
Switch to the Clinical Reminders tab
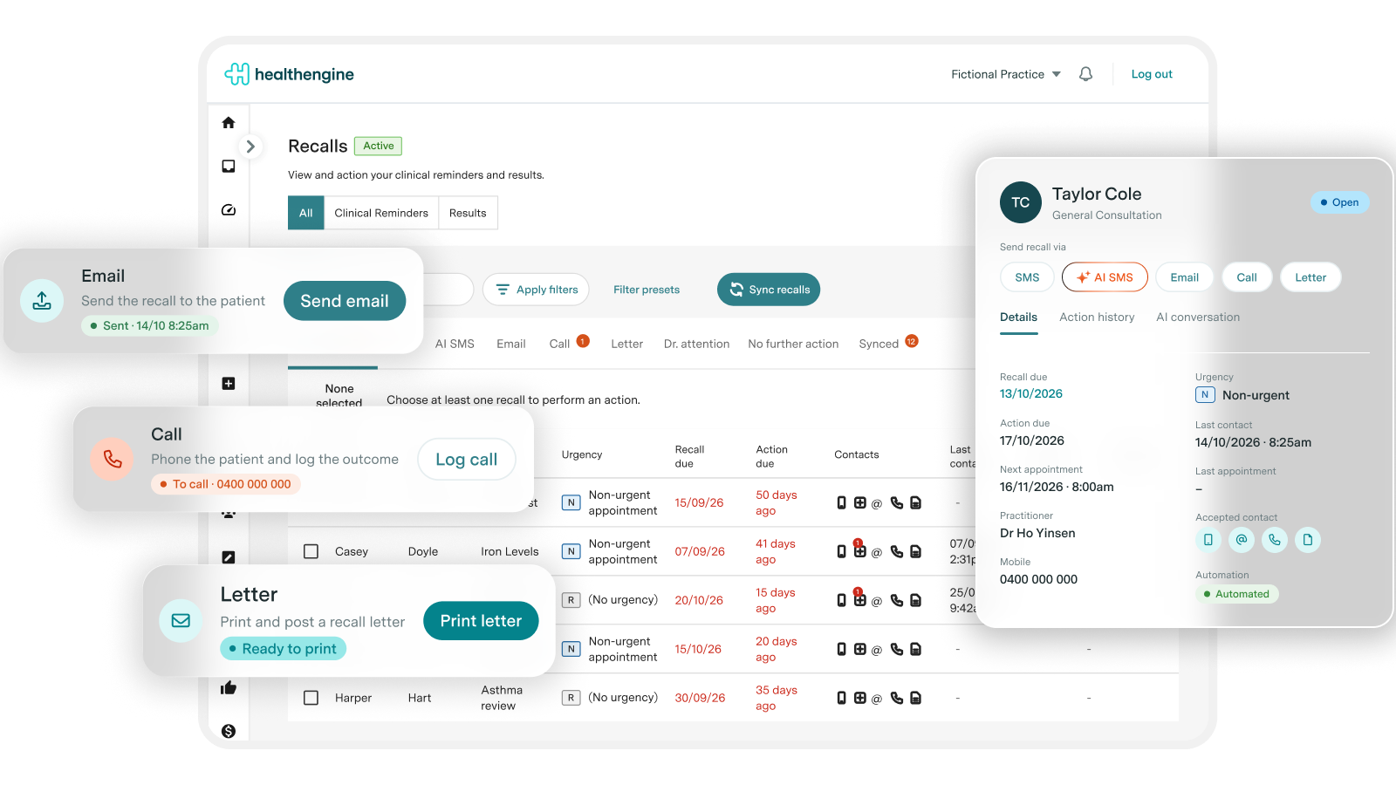click(x=381, y=213)
